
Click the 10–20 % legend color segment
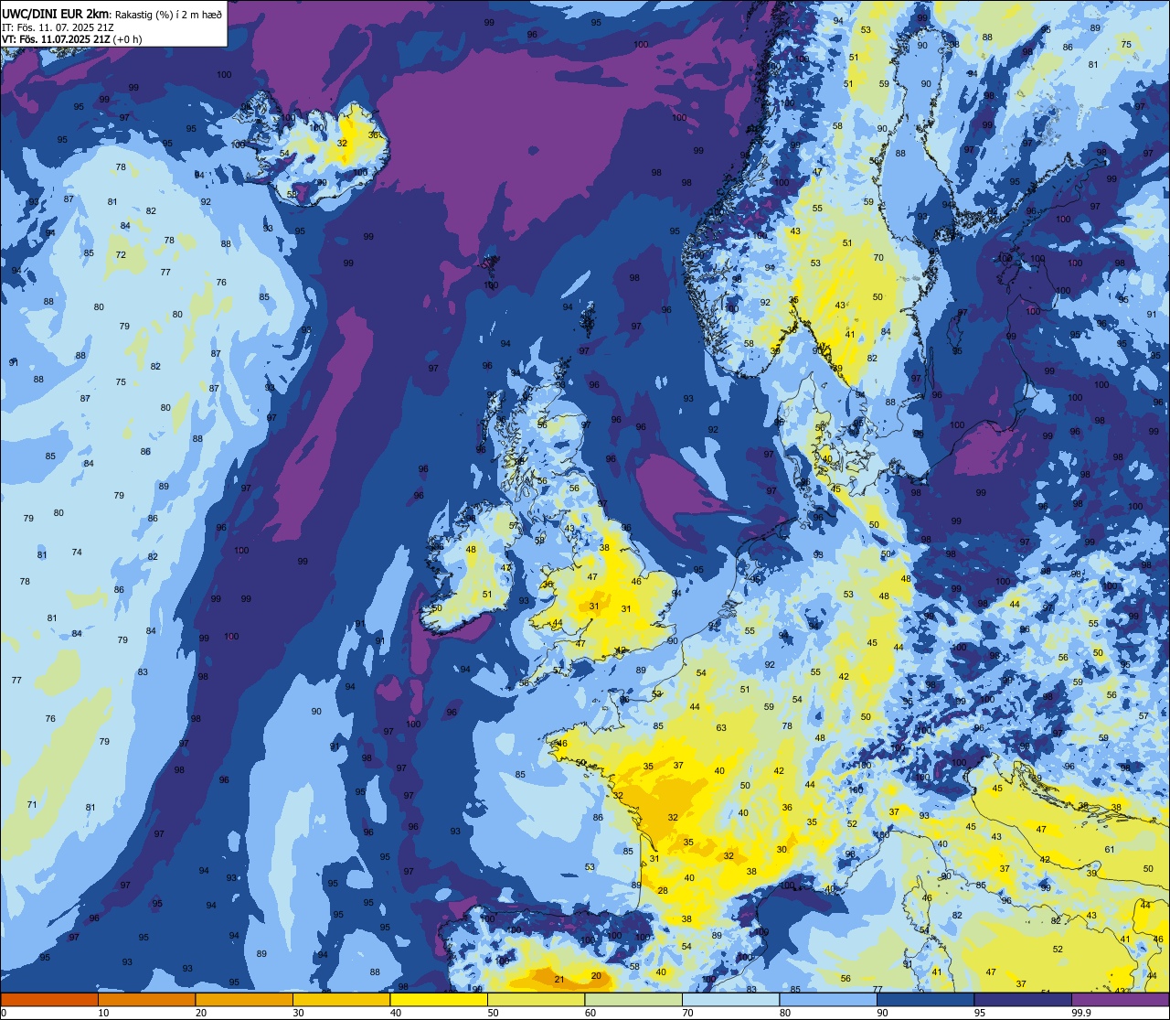(146, 999)
